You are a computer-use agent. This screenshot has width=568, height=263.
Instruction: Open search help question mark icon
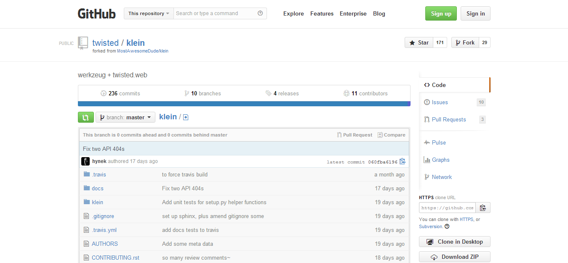(260, 13)
